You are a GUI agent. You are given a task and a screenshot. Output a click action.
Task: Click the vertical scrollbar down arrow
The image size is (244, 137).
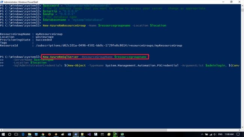242,127
